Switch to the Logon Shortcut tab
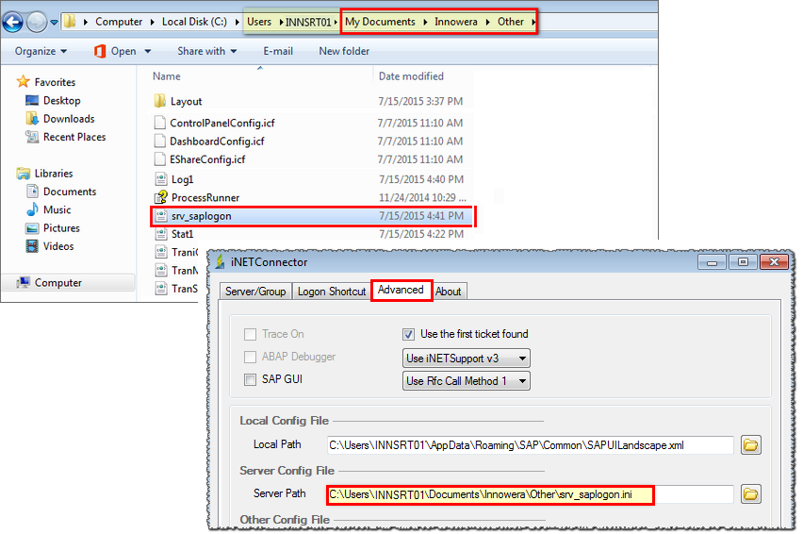This screenshot has height=534, width=803. [332, 292]
